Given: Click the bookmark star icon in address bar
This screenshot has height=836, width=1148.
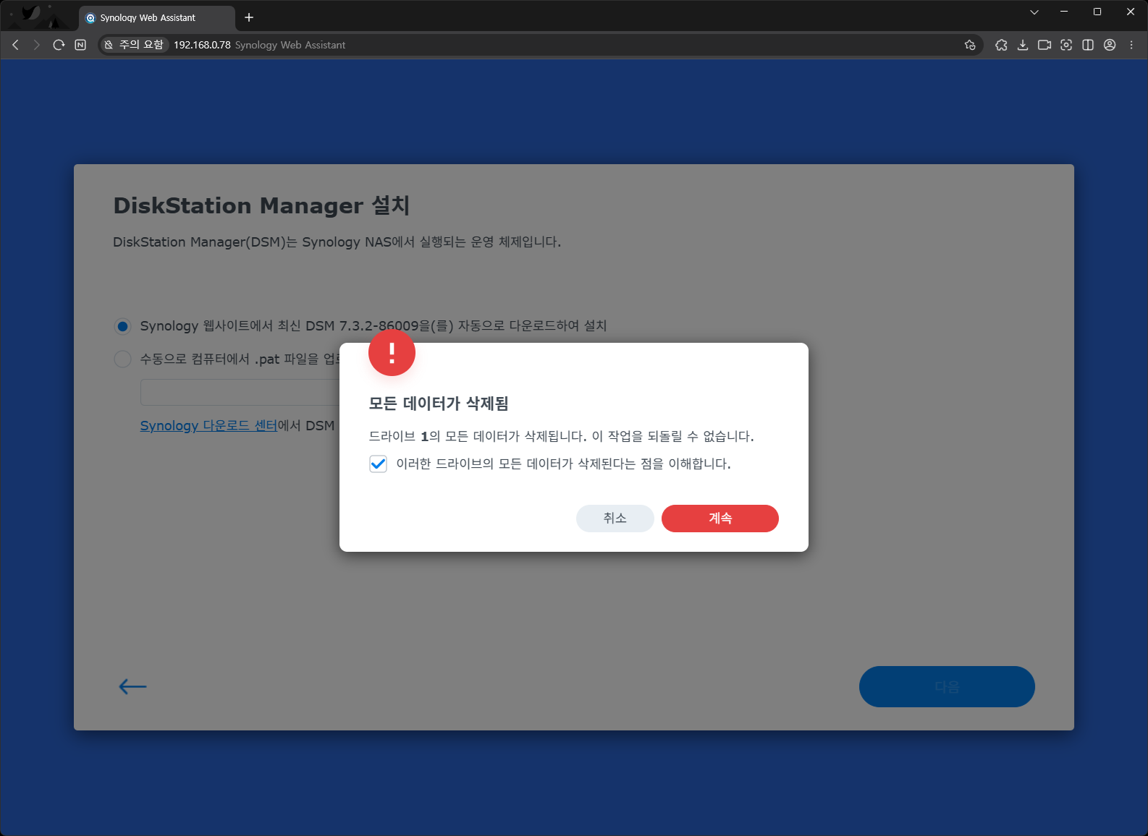Looking at the screenshot, I should [970, 45].
